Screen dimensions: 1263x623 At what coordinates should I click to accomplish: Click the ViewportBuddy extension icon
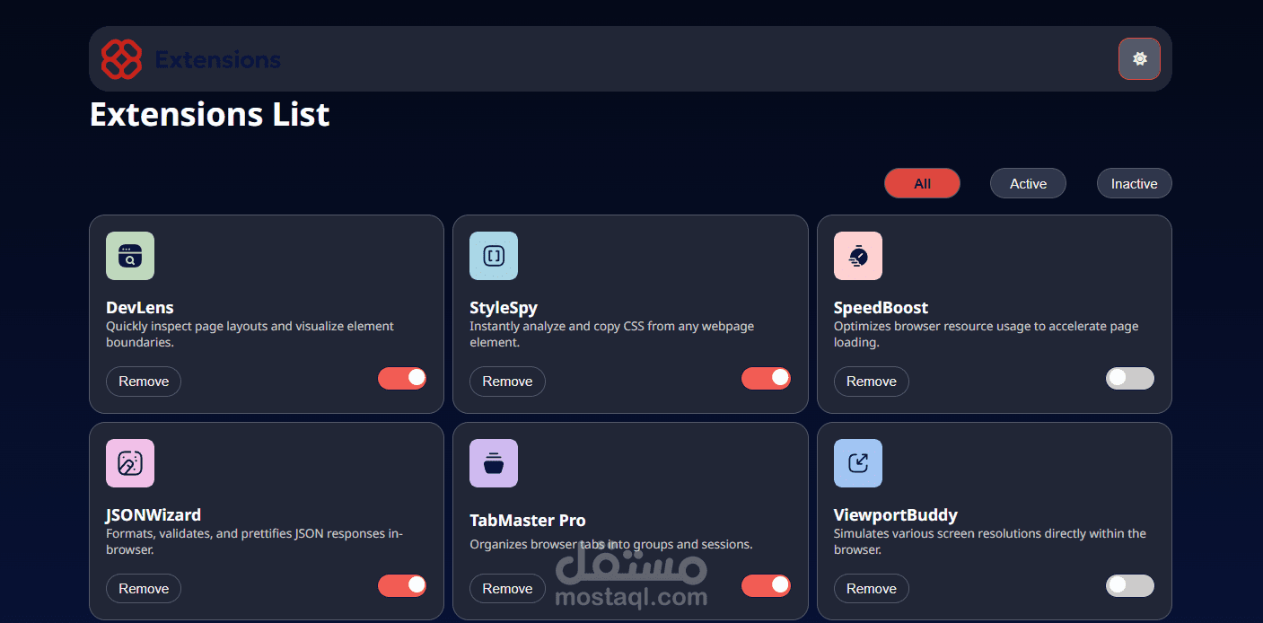858,463
